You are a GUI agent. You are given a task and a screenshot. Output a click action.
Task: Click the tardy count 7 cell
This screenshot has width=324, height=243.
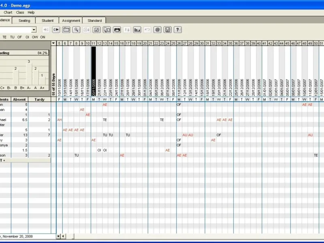pyautogui.click(x=39, y=135)
